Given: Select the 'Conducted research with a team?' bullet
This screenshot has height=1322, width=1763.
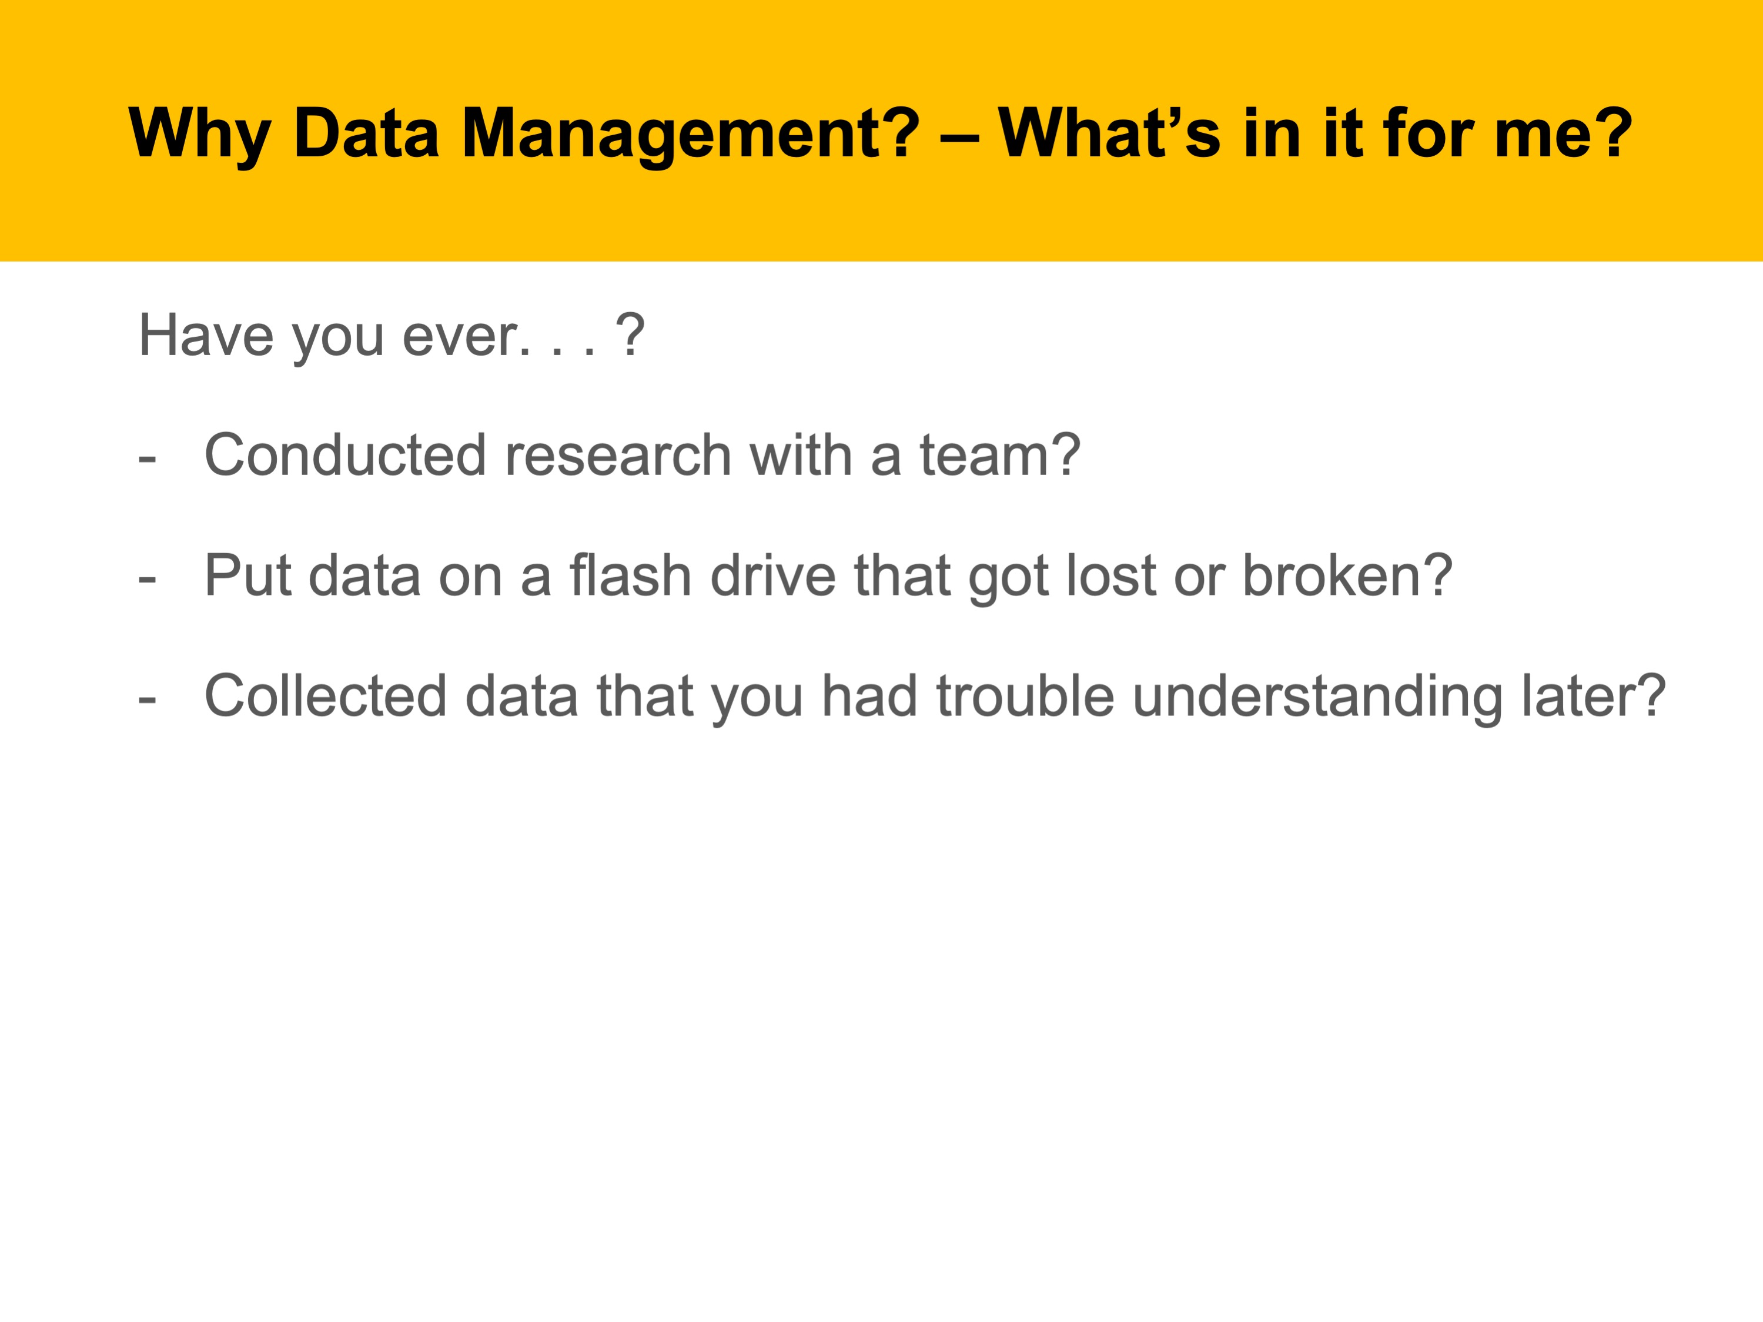Looking at the screenshot, I should (x=641, y=455).
